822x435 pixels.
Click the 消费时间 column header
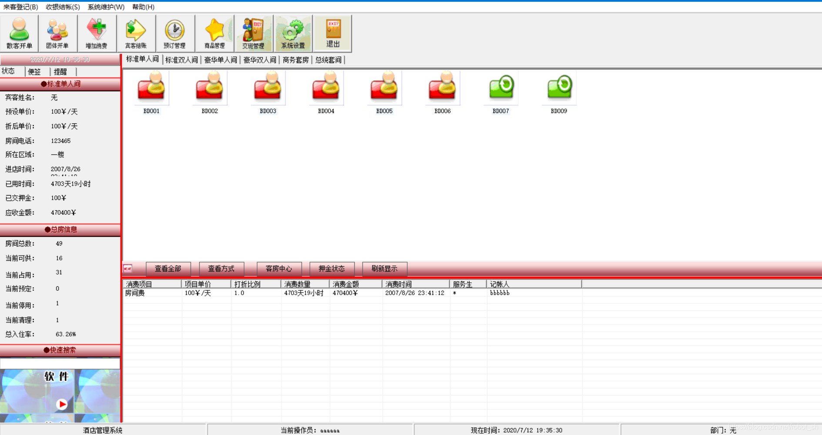416,284
